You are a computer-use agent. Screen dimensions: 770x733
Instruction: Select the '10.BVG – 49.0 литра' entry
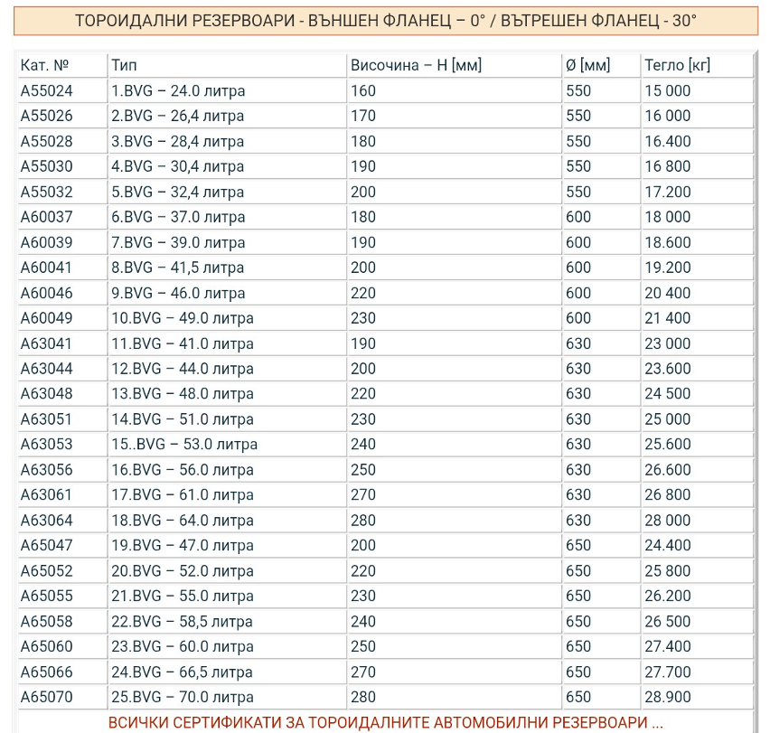(x=183, y=318)
